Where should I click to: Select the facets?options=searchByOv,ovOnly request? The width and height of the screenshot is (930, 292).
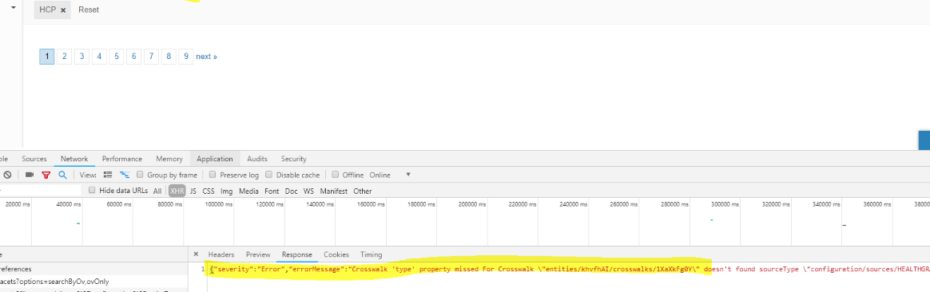click(x=93, y=282)
